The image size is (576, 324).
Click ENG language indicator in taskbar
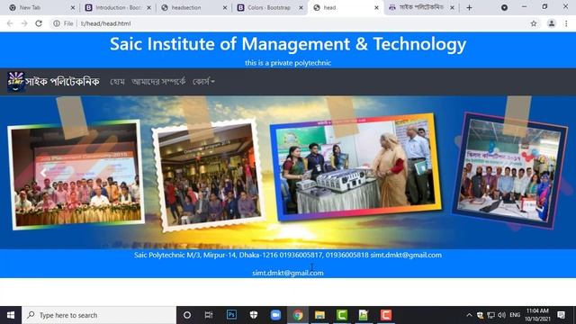click(515, 315)
